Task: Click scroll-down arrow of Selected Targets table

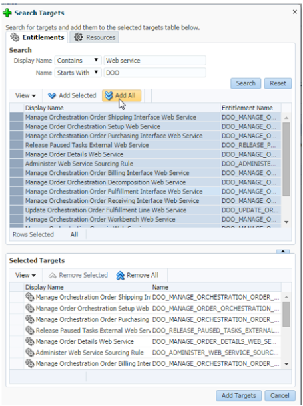Action: [286, 364]
